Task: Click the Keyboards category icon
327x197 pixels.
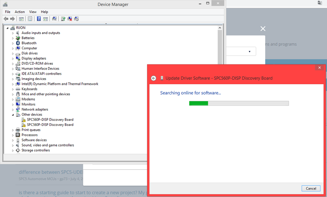Action: pos(18,89)
